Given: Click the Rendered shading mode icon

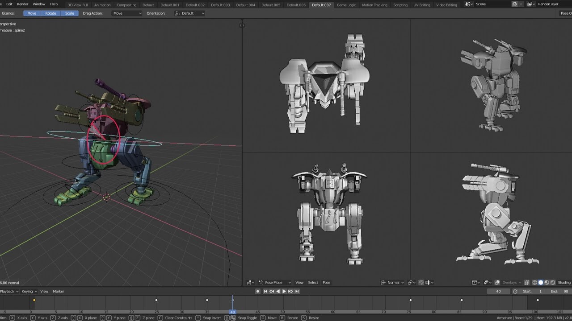Looking at the screenshot, I should 553,282.
